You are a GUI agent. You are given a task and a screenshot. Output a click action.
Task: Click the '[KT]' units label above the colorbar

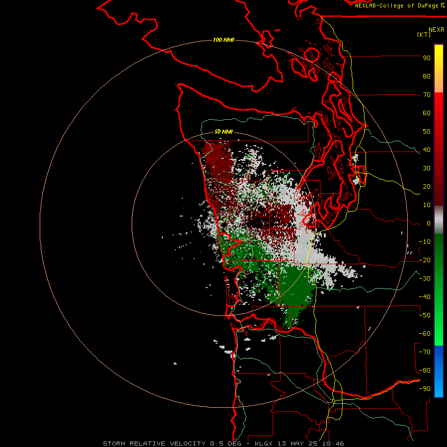click(424, 34)
